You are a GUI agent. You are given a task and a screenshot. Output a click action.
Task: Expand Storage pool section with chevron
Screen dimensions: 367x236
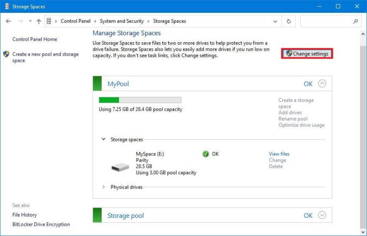pos(322,215)
